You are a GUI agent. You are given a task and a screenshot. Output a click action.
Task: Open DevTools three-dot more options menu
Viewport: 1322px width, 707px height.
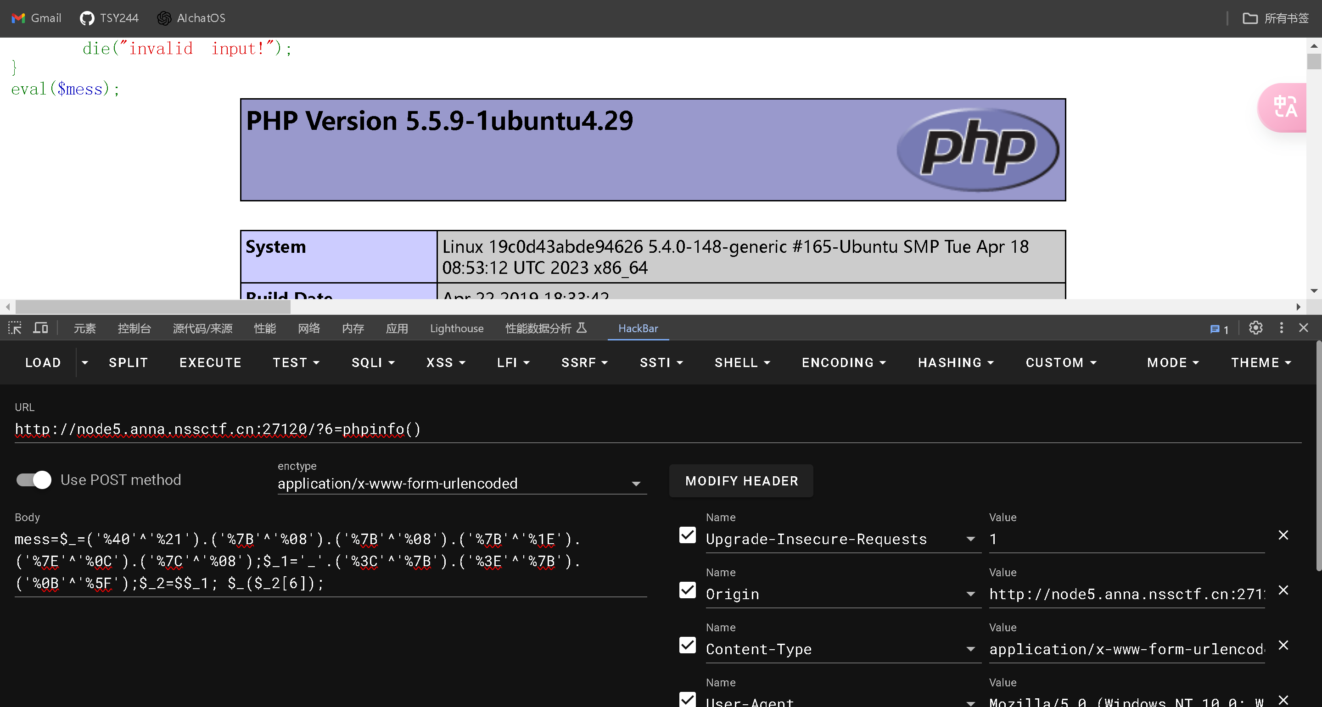click(x=1281, y=328)
